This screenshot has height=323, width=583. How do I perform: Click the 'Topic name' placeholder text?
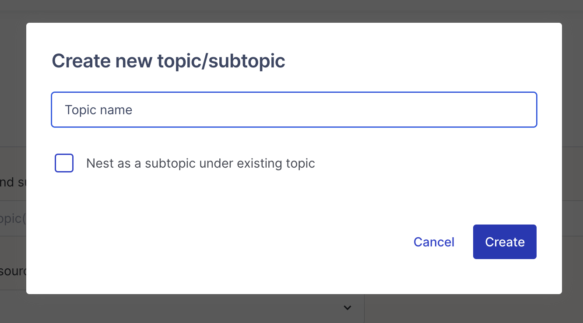[98, 110]
